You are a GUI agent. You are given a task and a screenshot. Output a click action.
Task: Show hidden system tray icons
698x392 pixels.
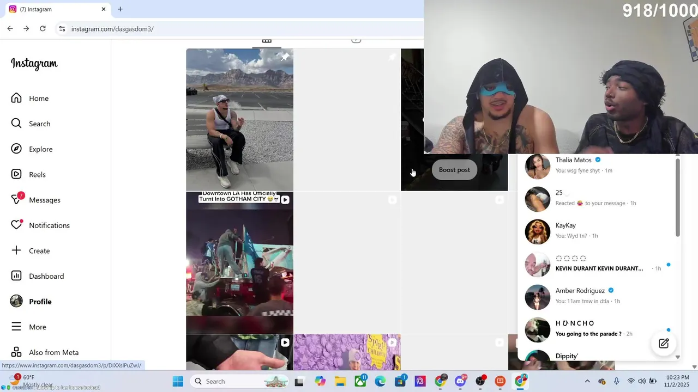[587, 381]
